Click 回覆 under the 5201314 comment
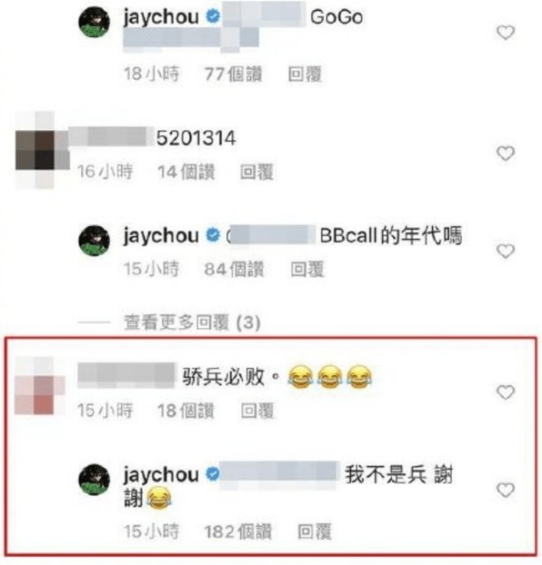Image resolution: width=542 pixels, height=565 pixels. 257,172
